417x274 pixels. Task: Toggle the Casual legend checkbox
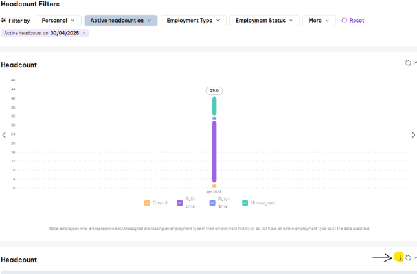(x=148, y=202)
